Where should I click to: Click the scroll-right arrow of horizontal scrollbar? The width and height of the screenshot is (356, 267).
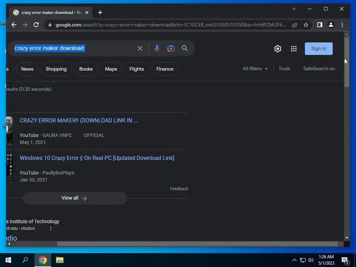pyautogui.click(x=341, y=244)
